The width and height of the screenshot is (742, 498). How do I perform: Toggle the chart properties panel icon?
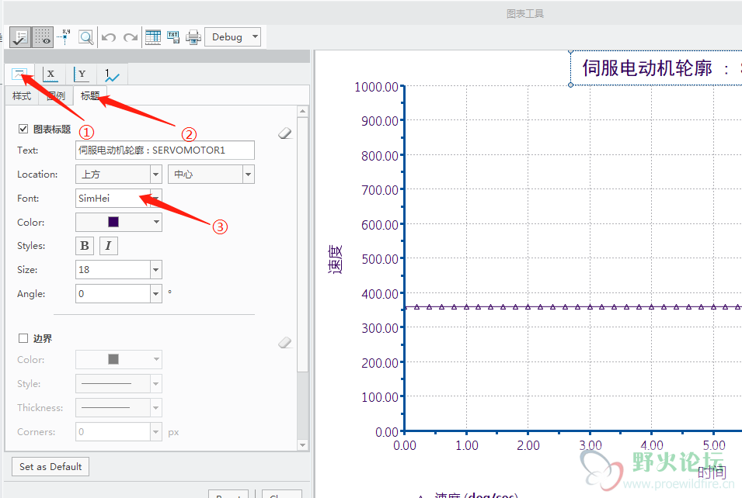21,37
